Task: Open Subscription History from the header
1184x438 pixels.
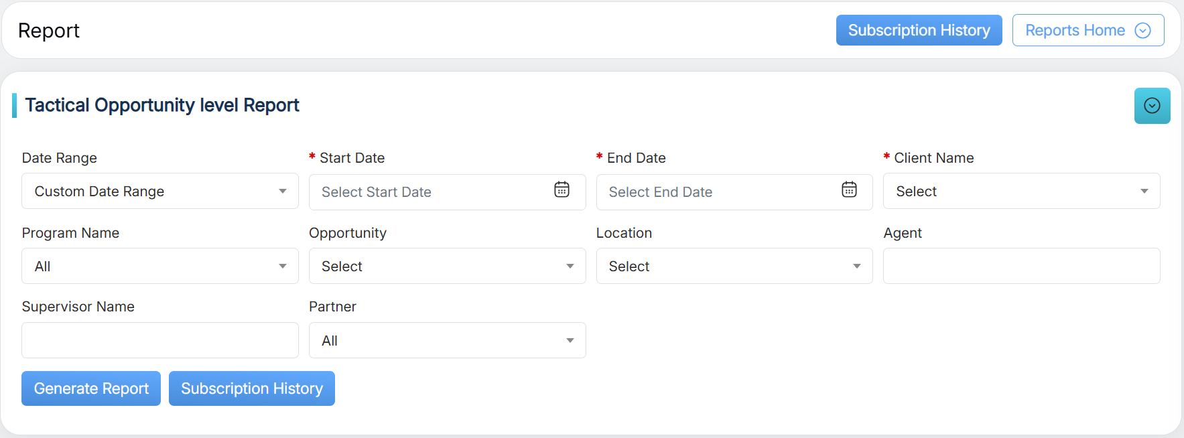Action: click(919, 31)
